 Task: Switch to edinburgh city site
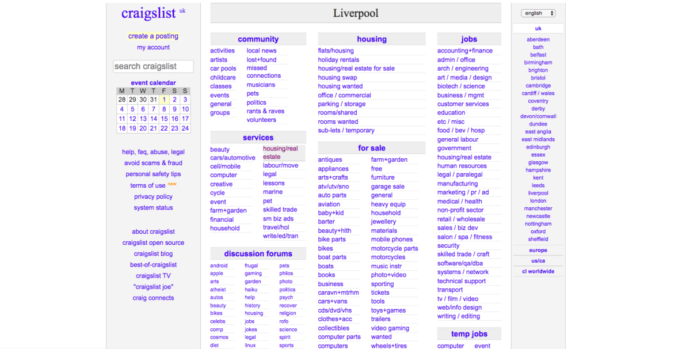click(538, 147)
